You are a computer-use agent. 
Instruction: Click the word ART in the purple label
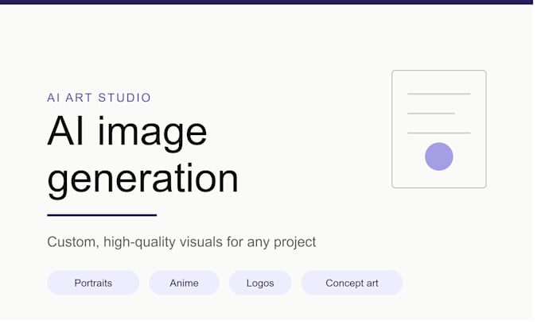[x=80, y=99]
